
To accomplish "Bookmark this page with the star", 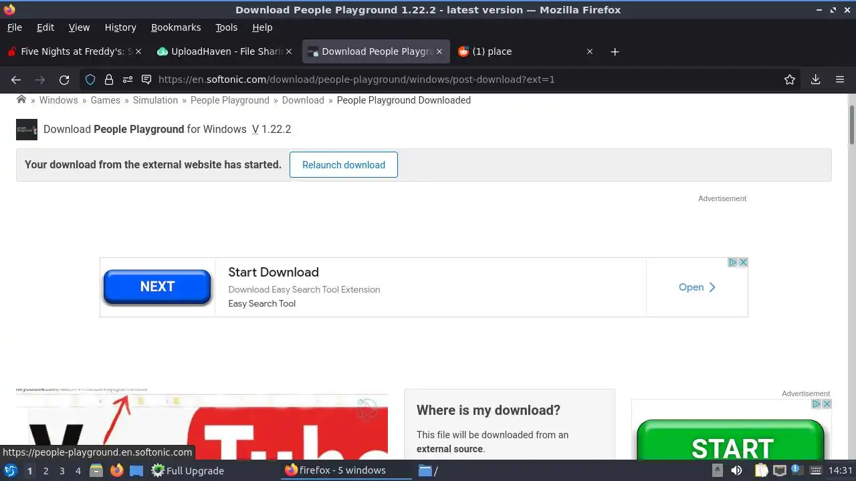I will click(x=790, y=79).
